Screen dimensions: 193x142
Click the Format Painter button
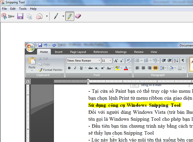coord(50,70)
